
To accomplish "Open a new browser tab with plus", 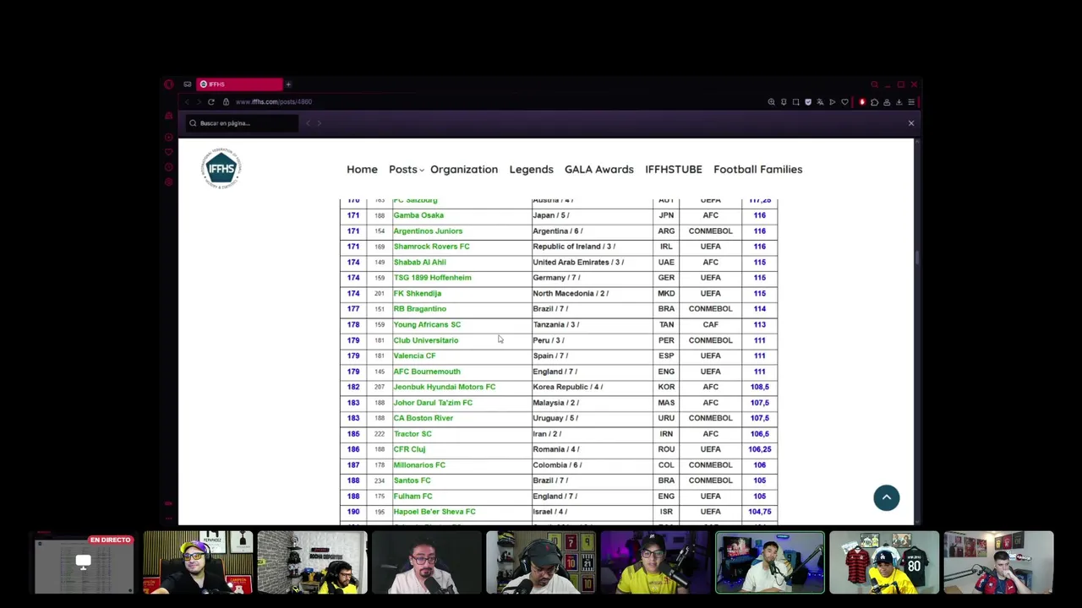I will pos(288,84).
